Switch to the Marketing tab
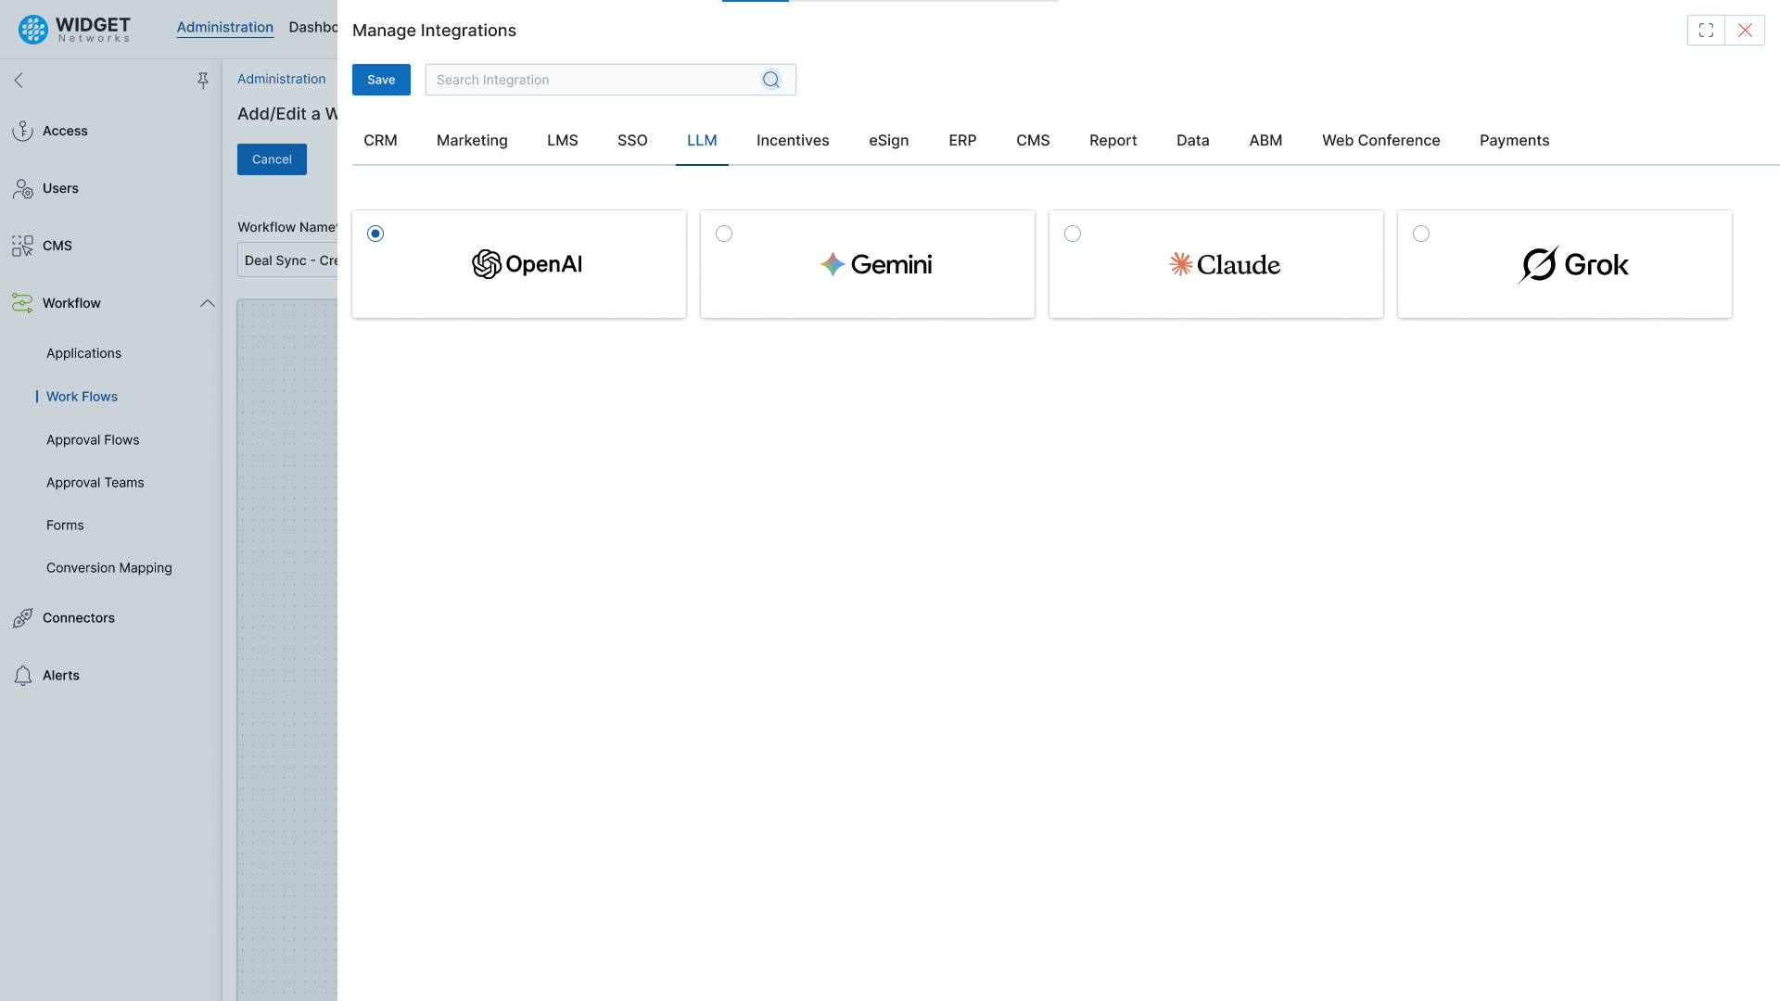This screenshot has width=1780, height=1001. pyautogui.click(x=472, y=141)
